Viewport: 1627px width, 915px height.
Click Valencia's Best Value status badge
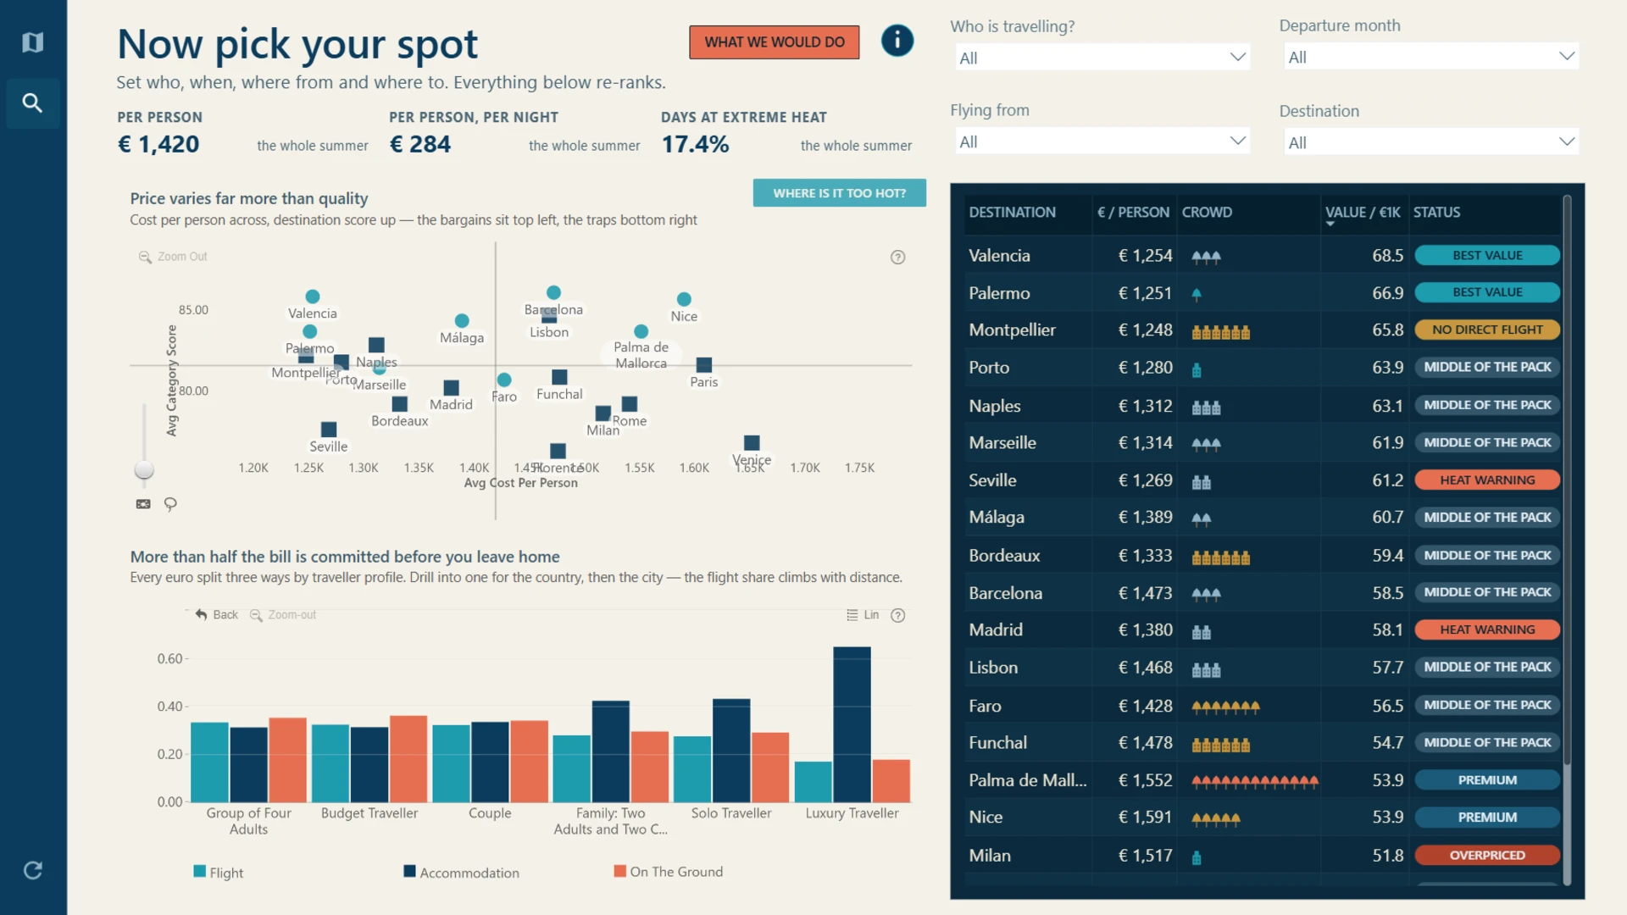[1487, 255]
